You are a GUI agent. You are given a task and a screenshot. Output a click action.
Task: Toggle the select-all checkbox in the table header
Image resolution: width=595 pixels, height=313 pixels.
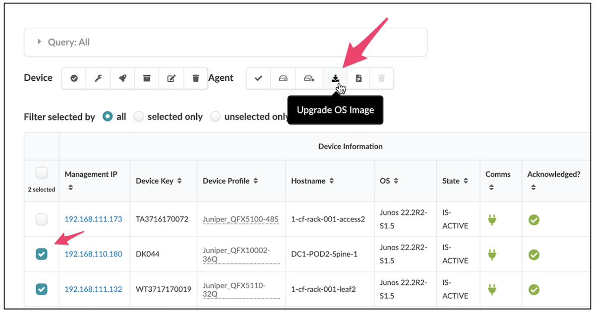tap(41, 172)
